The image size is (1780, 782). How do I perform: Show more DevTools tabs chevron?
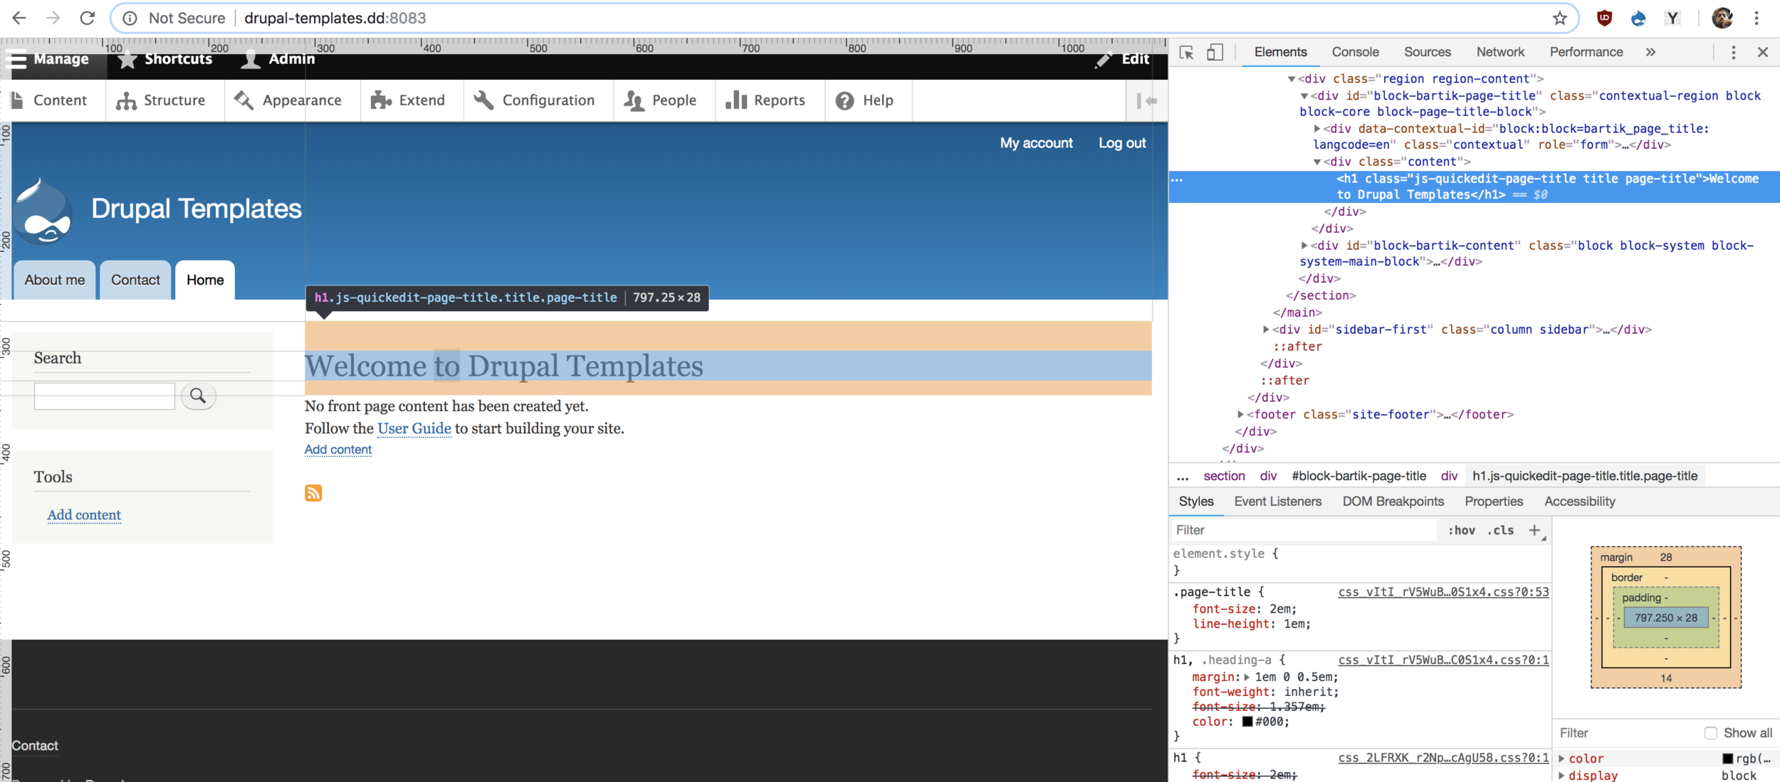(x=1650, y=53)
